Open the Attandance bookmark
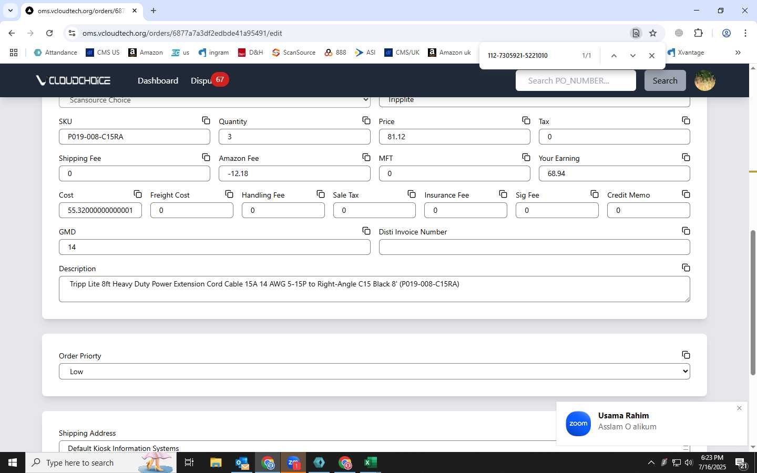The image size is (757, 473). pyautogui.click(x=55, y=53)
